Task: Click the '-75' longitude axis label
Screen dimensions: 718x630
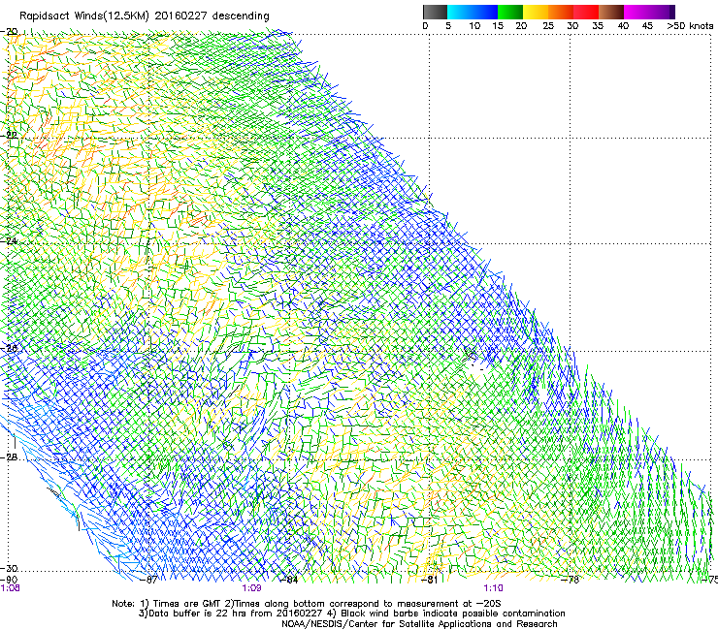Action: point(709,580)
